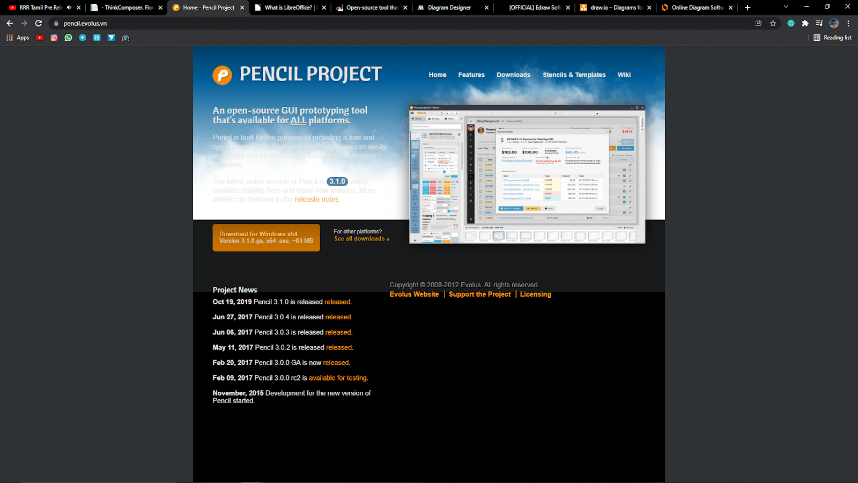
Task: Click the 3.1.0 version badge
Action: click(337, 181)
